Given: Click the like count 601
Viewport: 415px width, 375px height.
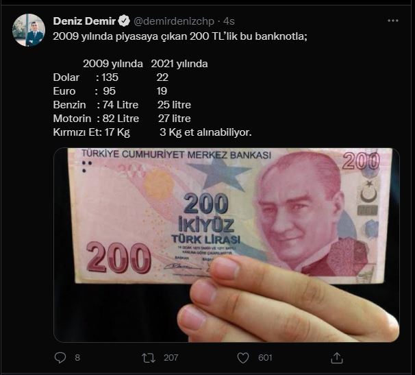Looking at the screenshot, I should pos(265,358).
